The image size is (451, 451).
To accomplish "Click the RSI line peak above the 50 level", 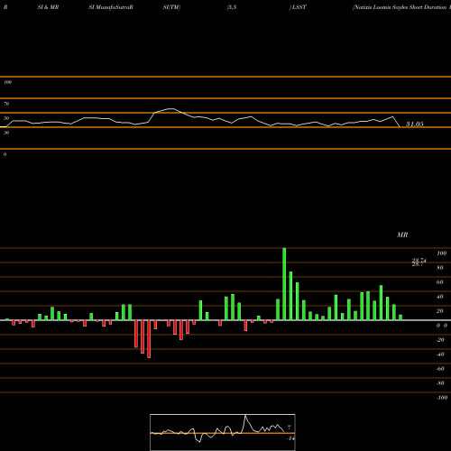I will [x=170, y=109].
